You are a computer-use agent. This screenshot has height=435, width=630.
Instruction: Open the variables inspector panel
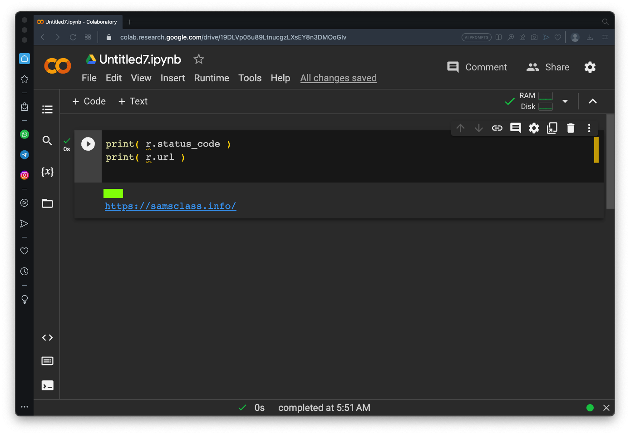point(47,172)
